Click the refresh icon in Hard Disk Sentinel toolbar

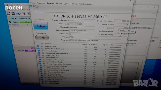(9, 13)
